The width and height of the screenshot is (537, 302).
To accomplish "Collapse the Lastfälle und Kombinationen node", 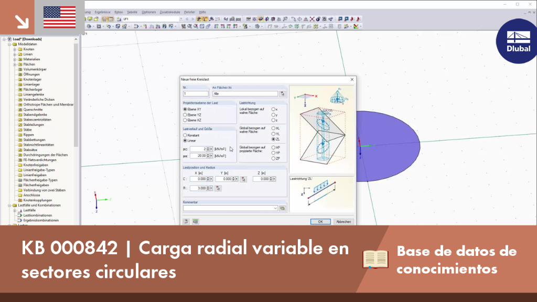I will pyautogui.click(x=9, y=206).
